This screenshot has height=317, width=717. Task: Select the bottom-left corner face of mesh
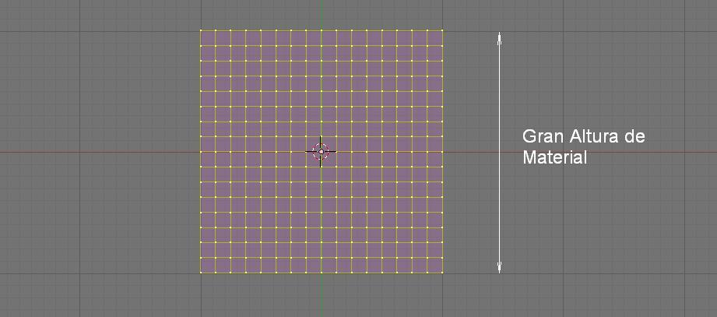coord(208,265)
